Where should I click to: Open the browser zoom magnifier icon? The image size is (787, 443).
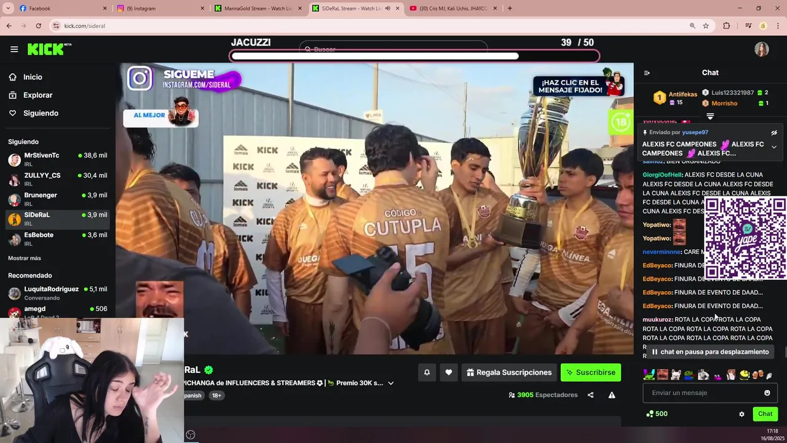pos(692,26)
